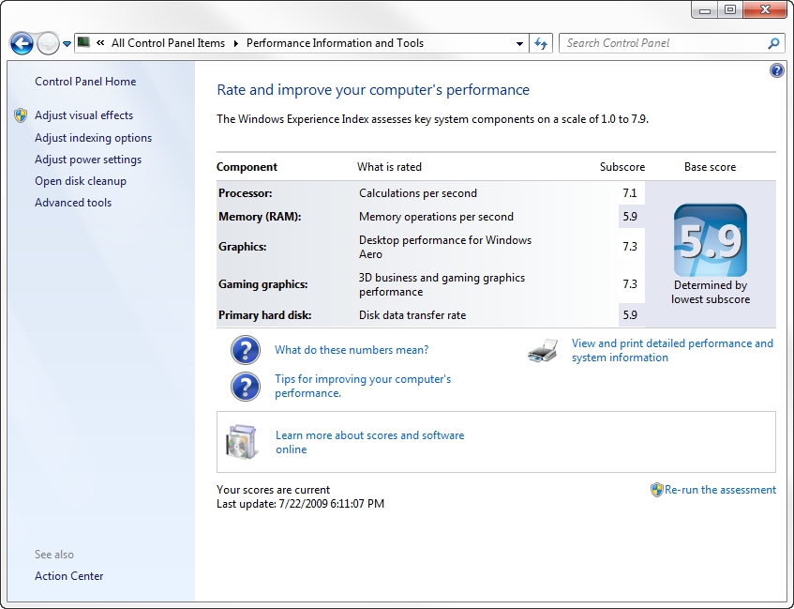Screen dimensions: 794x609
Task: Open the recent pages dropdown arrow
Action: click(67, 44)
